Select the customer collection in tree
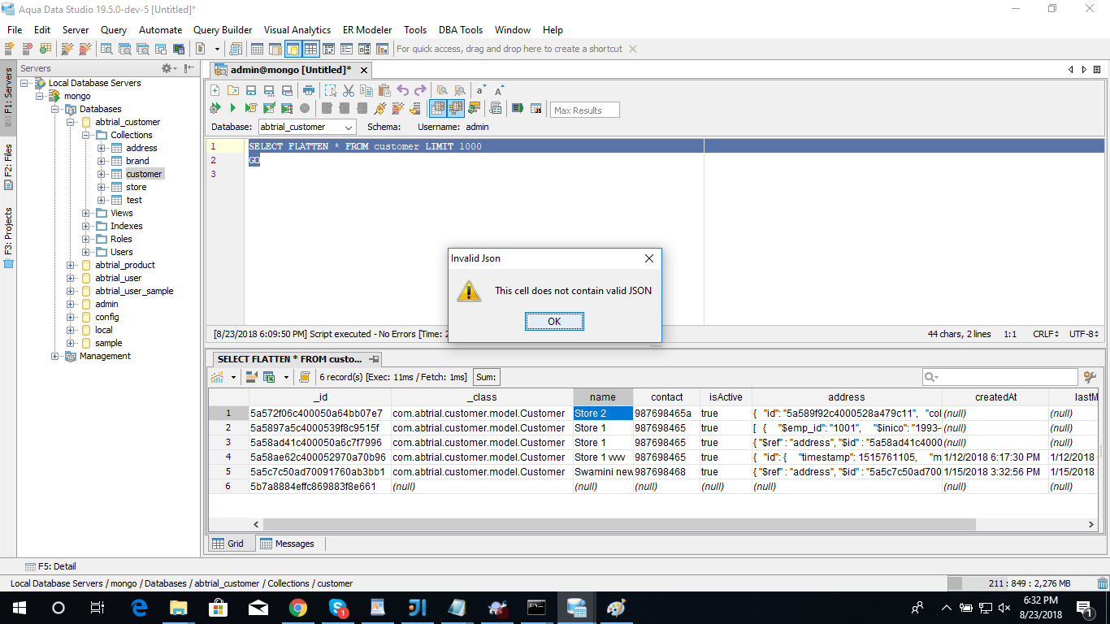This screenshot has width=1110, height=624. pos(144,174)
